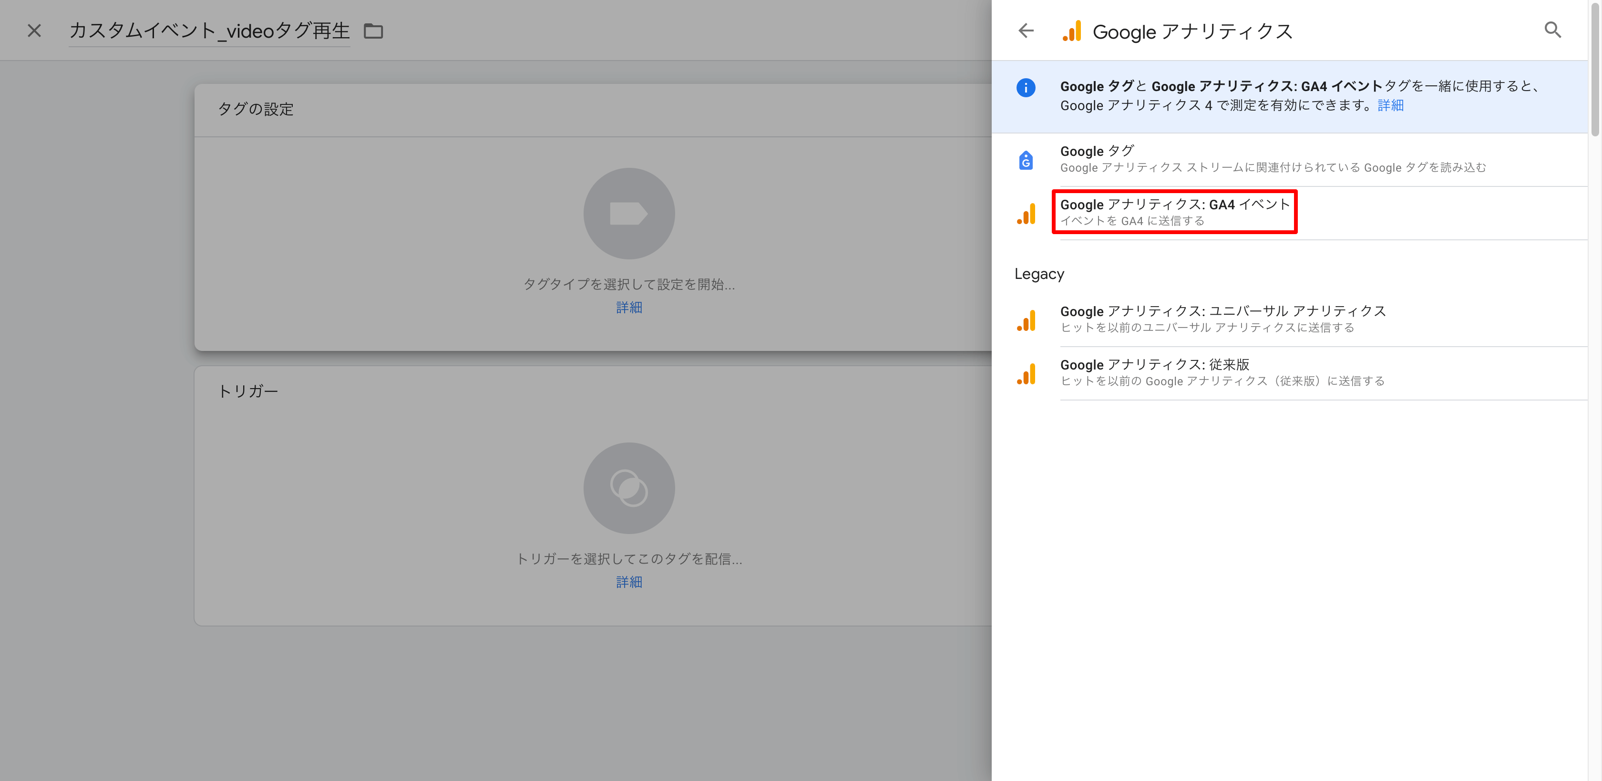Click the Legacy section heading

[1039, 274]
